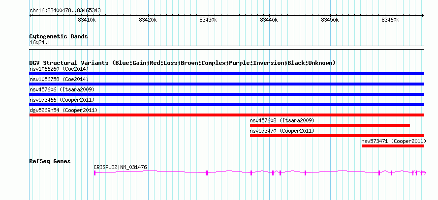Click the red loss bar under dgv5269n54
438x200 pixels.
pos(226,115)
